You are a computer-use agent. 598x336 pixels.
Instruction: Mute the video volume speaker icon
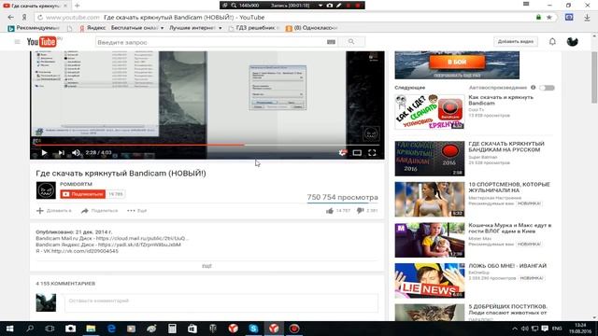[x=76, y=153]
